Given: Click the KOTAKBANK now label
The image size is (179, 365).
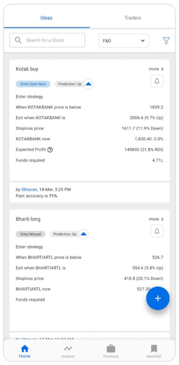Looking at the screenshot, I should (x=33, y=139).
